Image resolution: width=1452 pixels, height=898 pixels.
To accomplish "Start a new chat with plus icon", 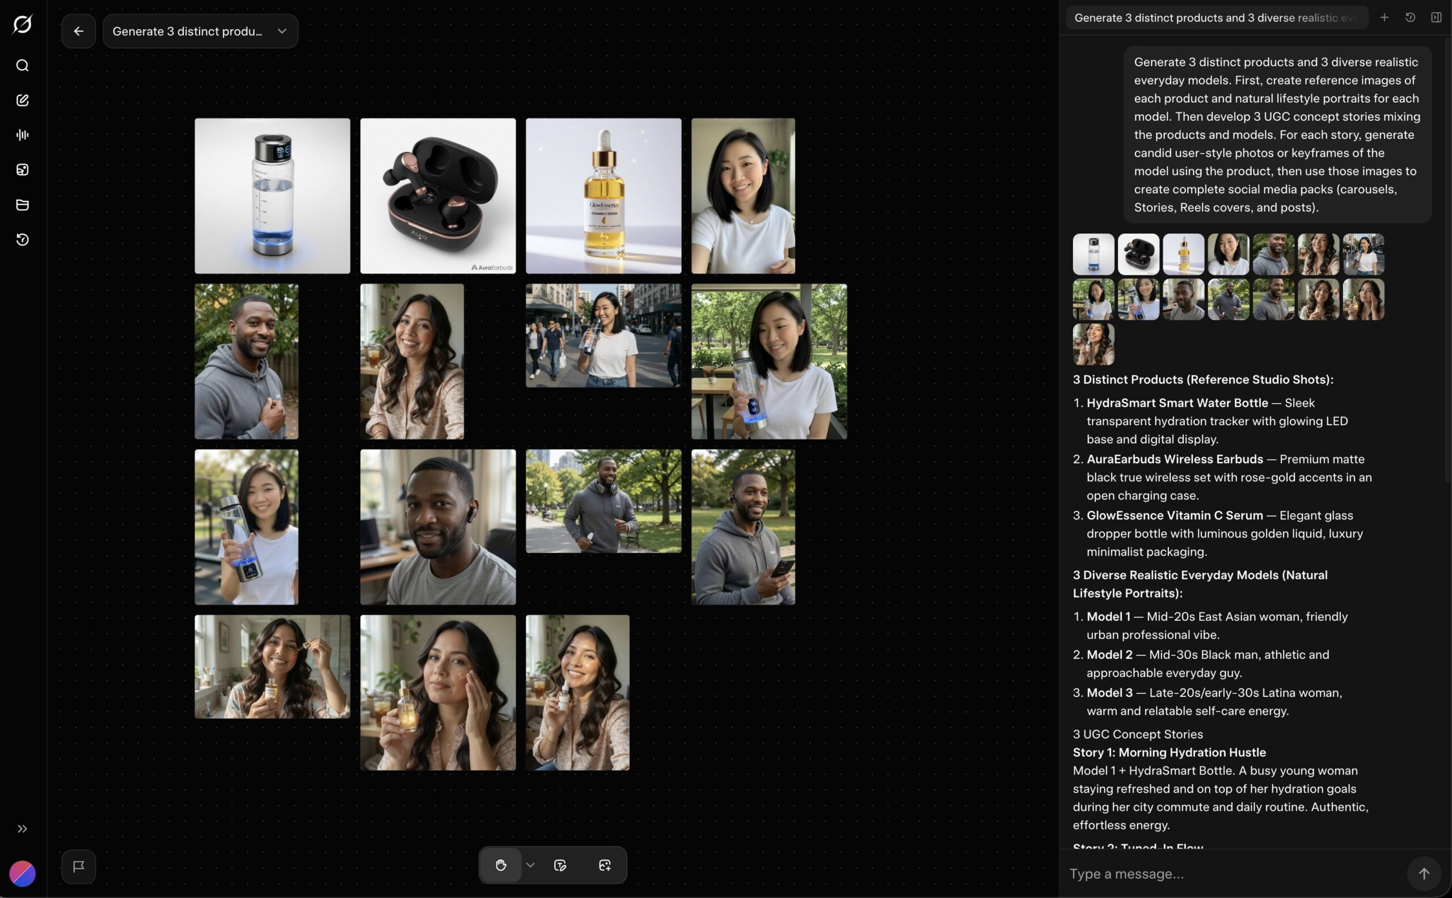I will click(1384, 18).
